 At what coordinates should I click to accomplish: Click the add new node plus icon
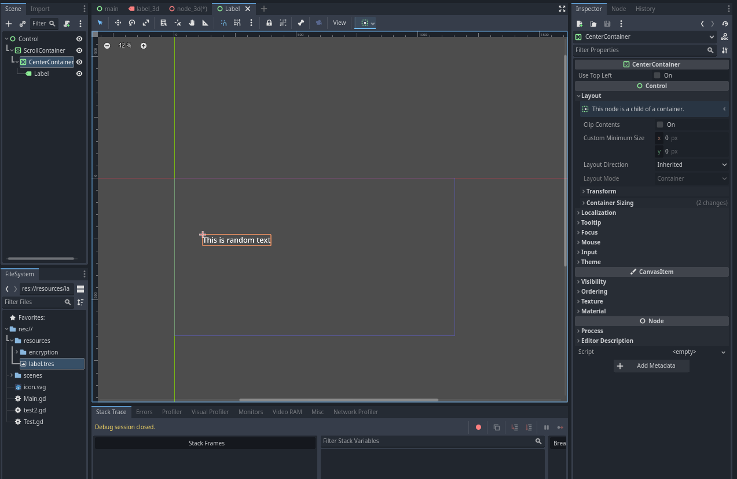[9, 24]
